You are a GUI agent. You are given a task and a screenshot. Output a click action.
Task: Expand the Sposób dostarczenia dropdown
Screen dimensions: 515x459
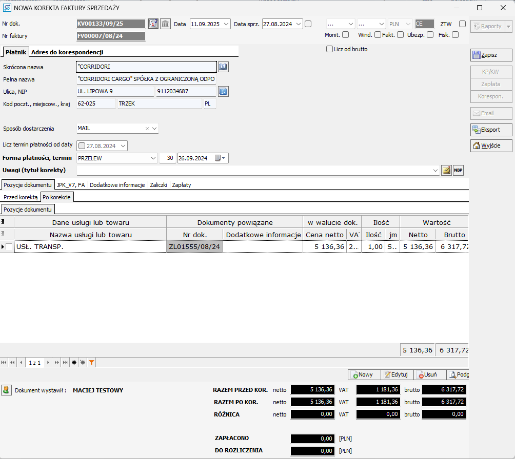click(154, 129)
